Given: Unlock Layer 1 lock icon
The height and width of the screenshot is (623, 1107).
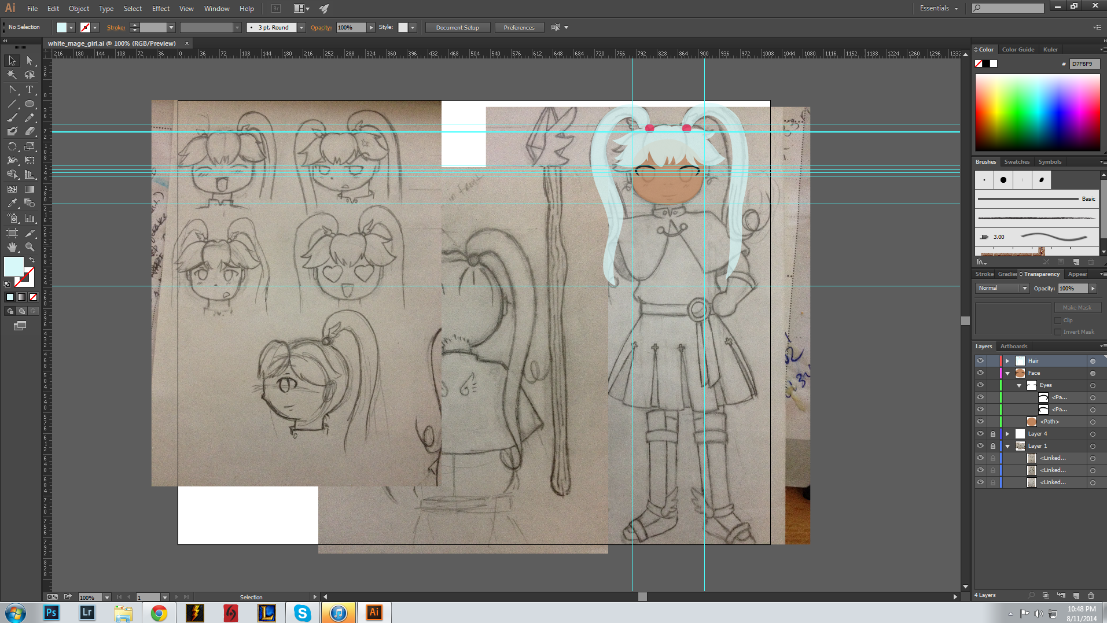Looking at the screenshot, I should 993,446.
